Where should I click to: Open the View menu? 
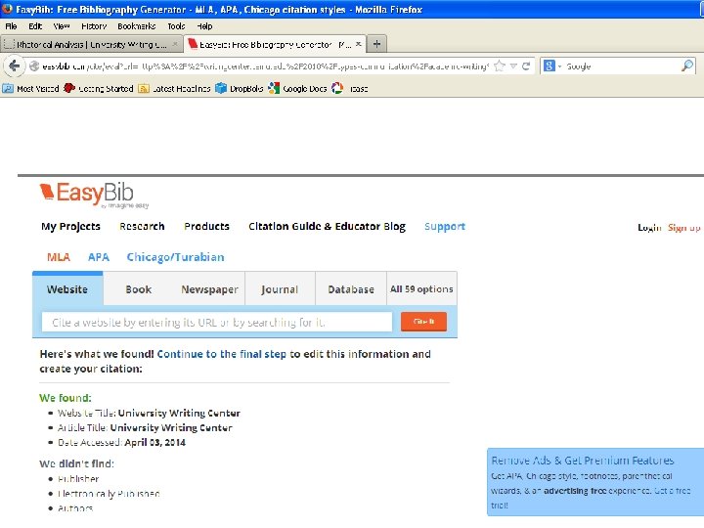62,26
